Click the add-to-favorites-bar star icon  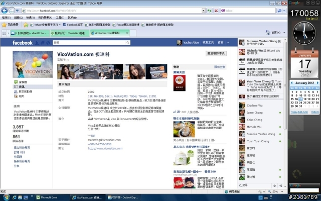click(26, 25)
